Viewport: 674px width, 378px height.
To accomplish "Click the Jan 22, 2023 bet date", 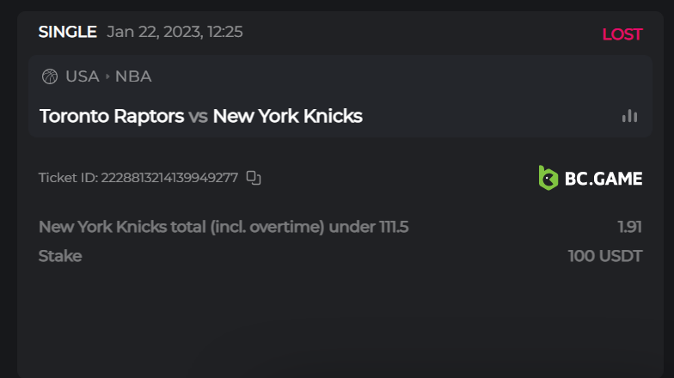I will (x=175, y=32).
